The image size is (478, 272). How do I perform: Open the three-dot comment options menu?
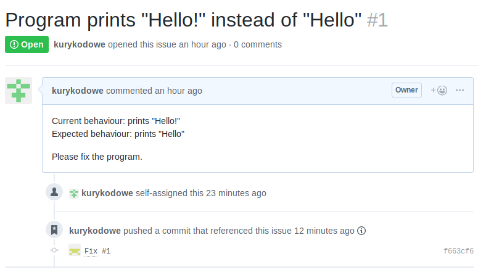click(459, 90)
